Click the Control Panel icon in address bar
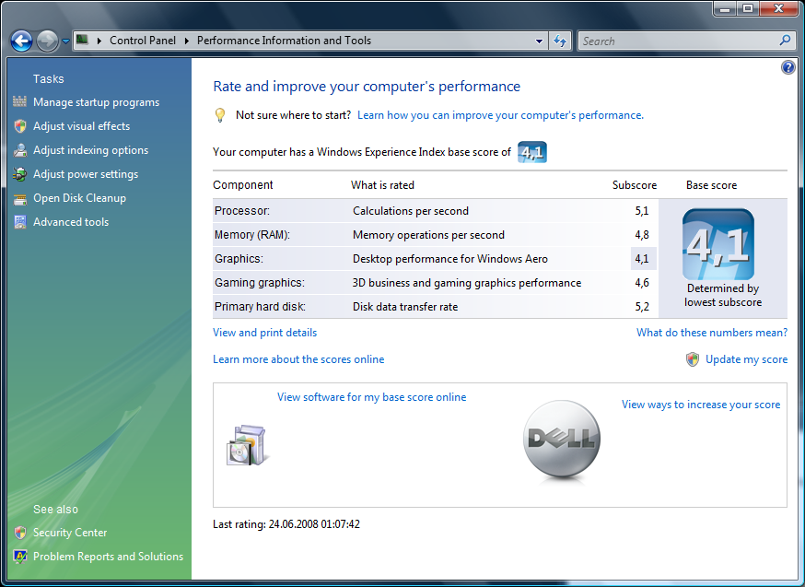 click(82, 40)
